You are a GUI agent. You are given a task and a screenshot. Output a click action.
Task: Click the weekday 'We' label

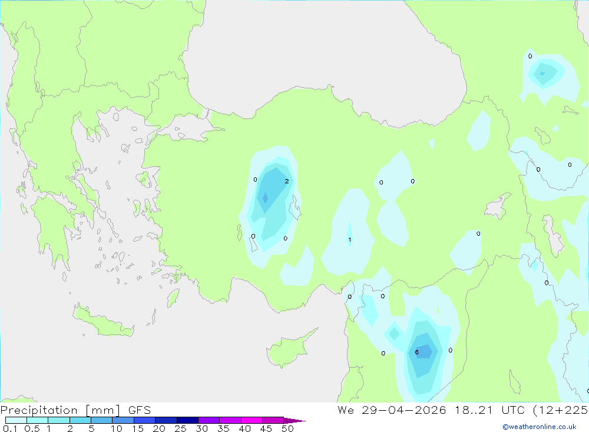pyautogui.click(x=346, y=410)
